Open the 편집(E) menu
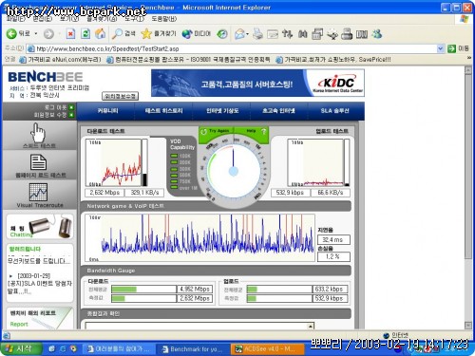 43,19
